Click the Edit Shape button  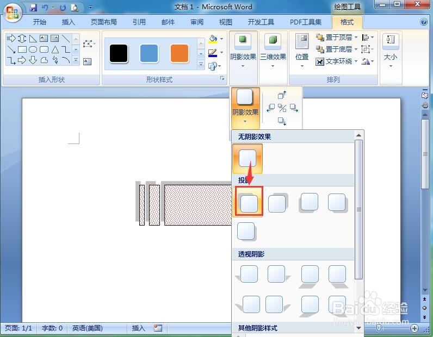89,44
